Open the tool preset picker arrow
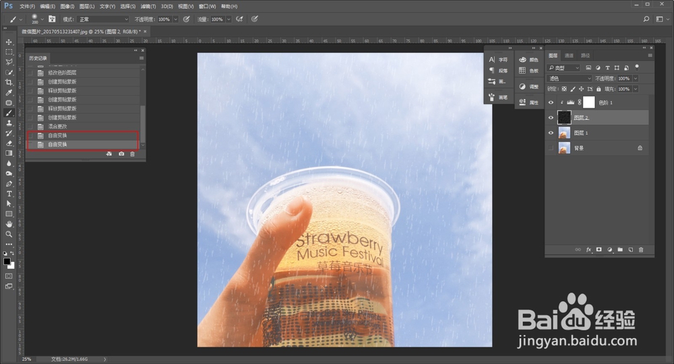 [21, 20]
